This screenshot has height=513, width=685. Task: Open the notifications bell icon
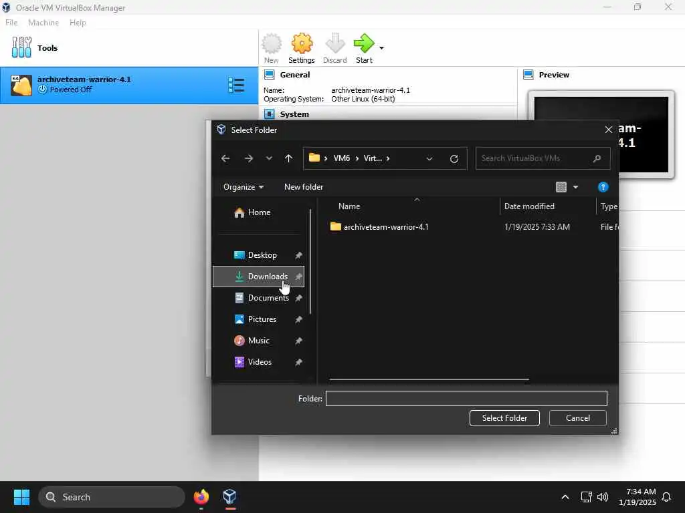click(x=667, y=497)
